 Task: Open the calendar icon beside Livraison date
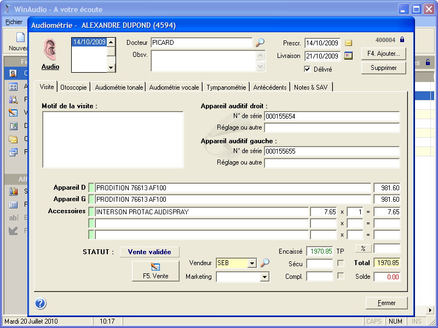click(348, 56)
